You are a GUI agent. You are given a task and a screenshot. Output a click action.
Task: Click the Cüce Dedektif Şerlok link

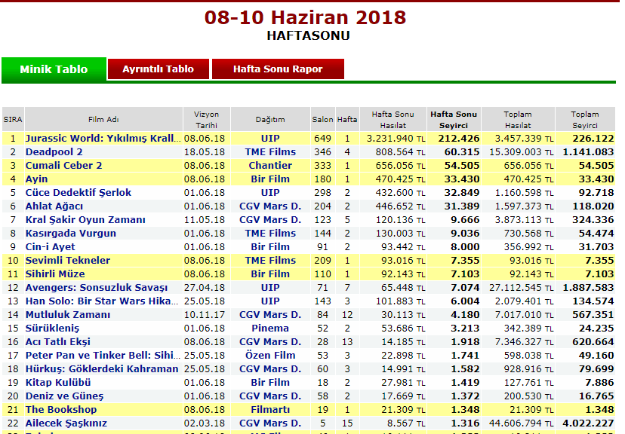(79, 193)
